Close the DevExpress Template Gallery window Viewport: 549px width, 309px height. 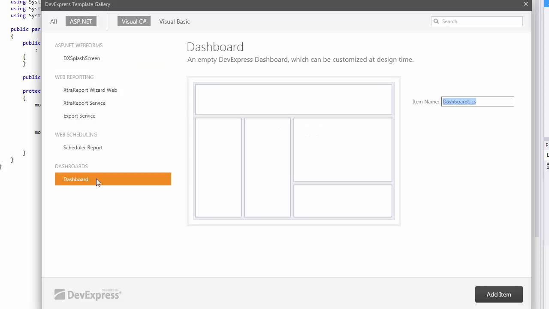point(526,4)
